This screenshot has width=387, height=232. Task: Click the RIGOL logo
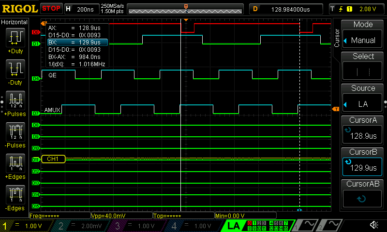pyautogui.click(x=19, y=9)
